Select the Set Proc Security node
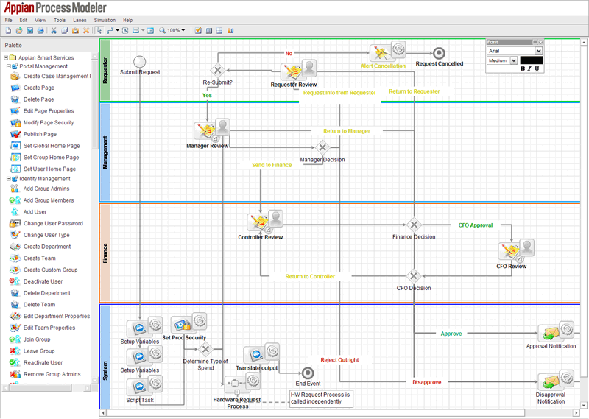This screenshot has height=419, width=589. 188,323
